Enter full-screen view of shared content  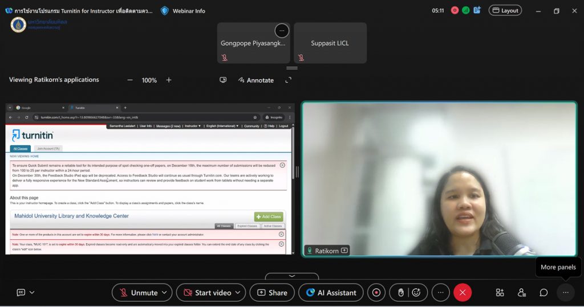coord(288,80)
